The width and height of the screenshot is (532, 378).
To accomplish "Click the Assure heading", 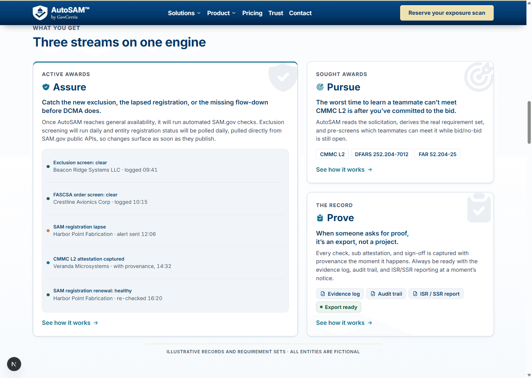I will [69, 87].
